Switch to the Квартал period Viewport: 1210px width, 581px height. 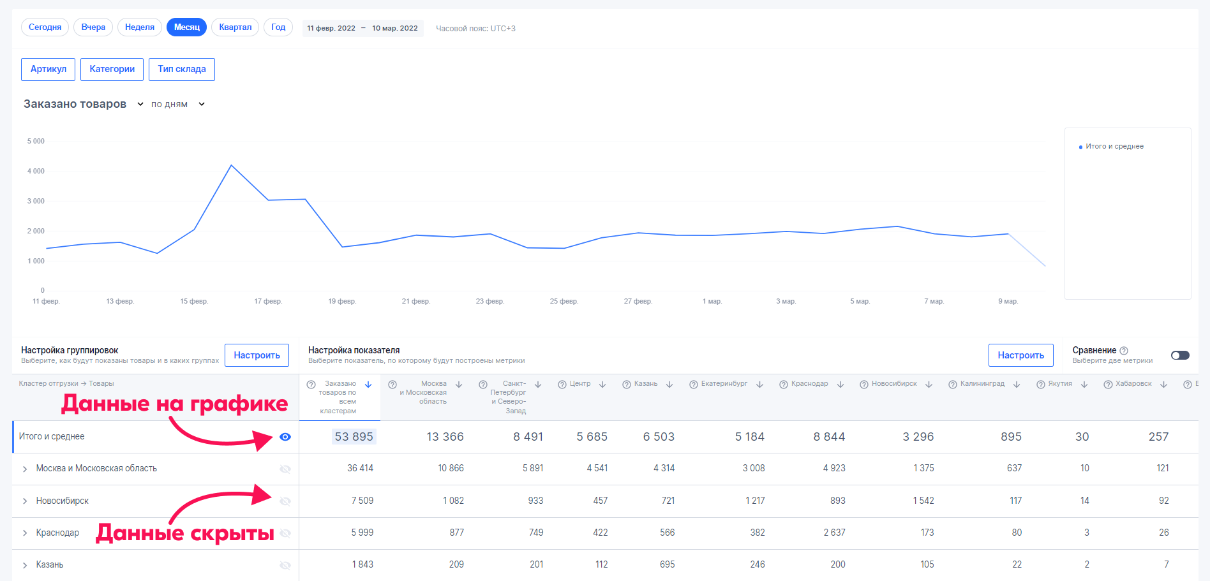(235, 27)
